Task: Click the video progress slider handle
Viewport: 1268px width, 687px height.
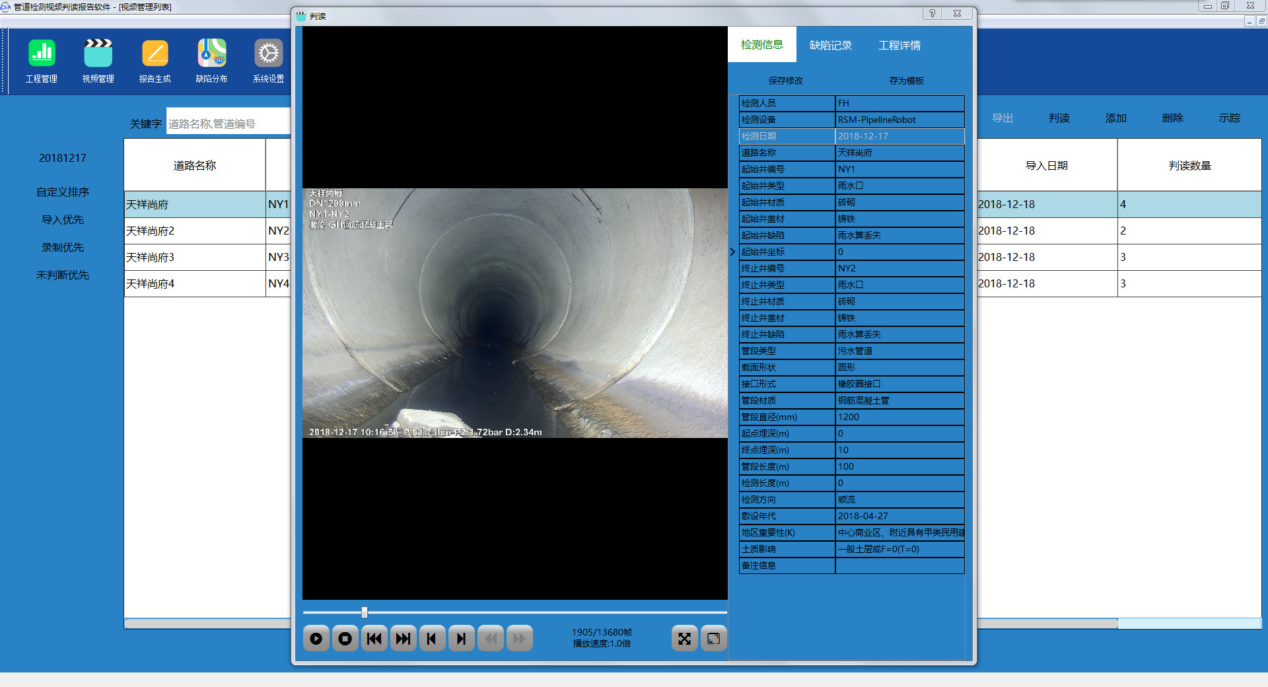Action: pos(365,612)
